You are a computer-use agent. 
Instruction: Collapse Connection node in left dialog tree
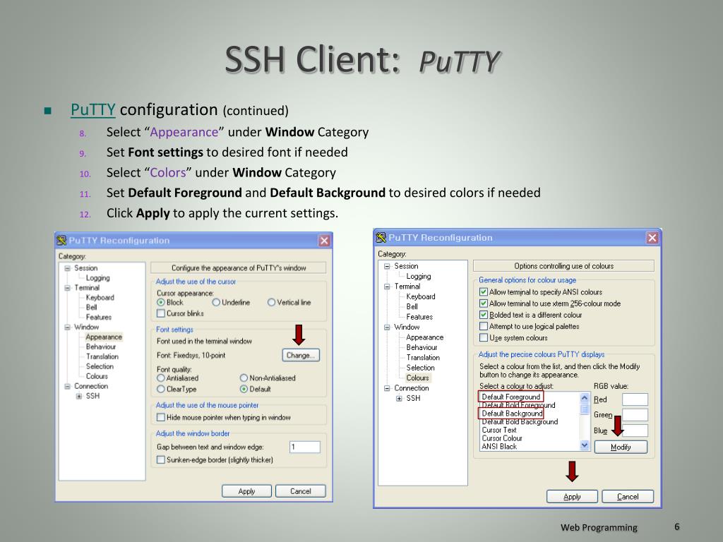click(x=67, y=386)
